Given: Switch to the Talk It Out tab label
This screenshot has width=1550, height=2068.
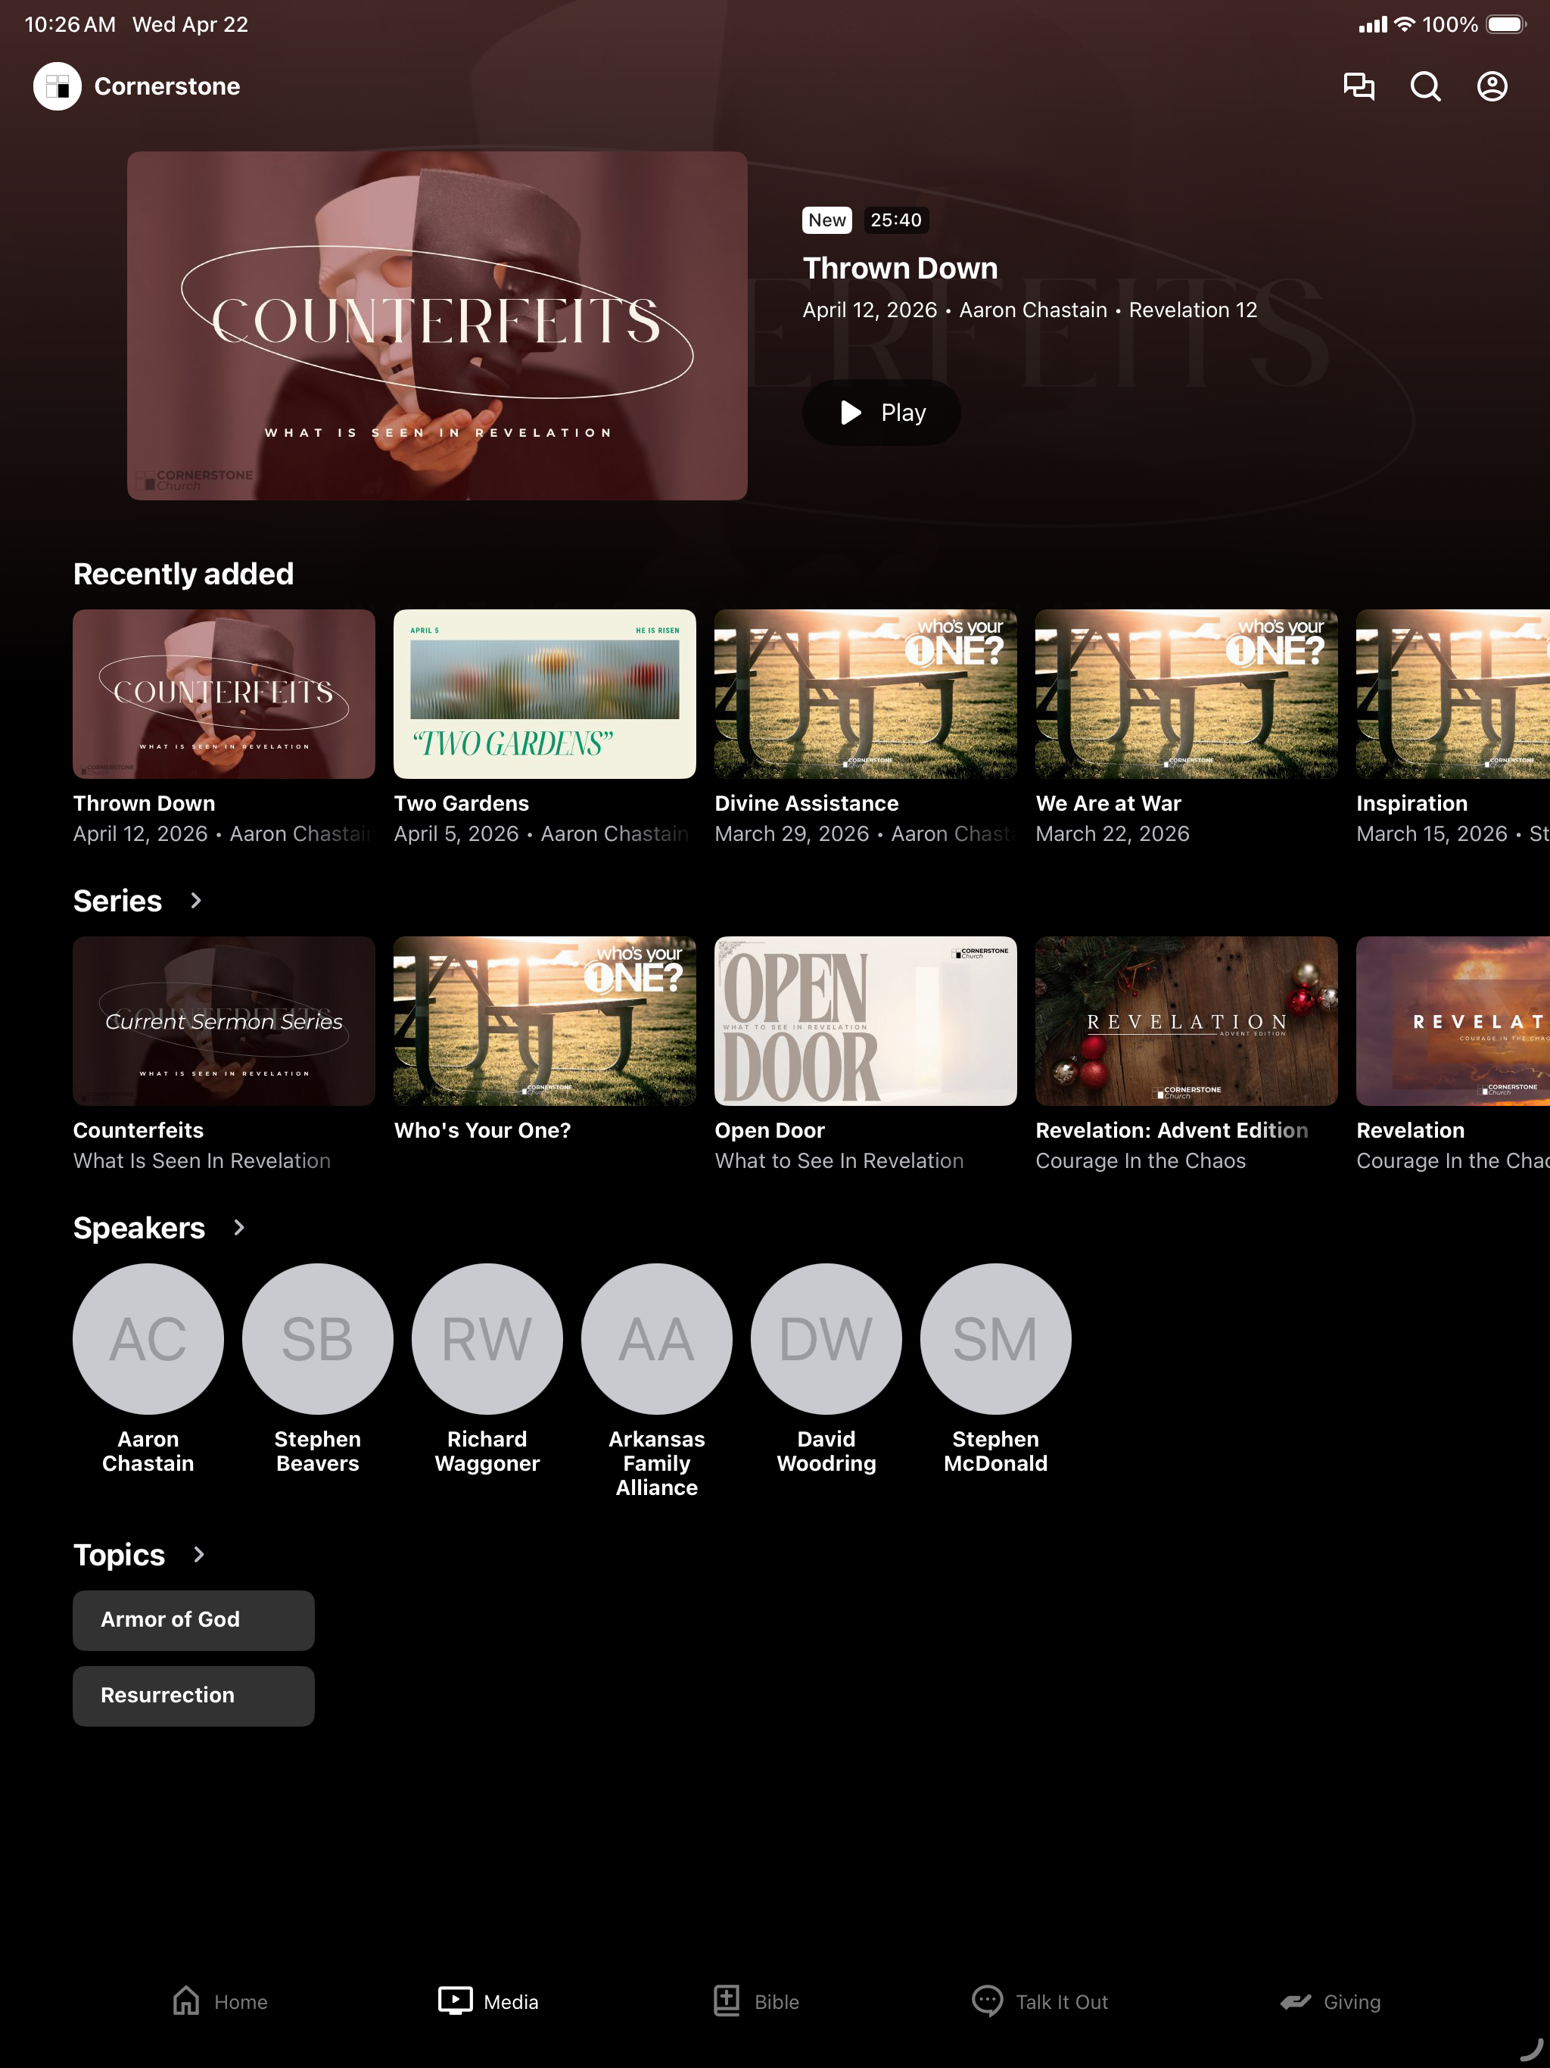Looking at the screenshot, I should (1062, 2001).
